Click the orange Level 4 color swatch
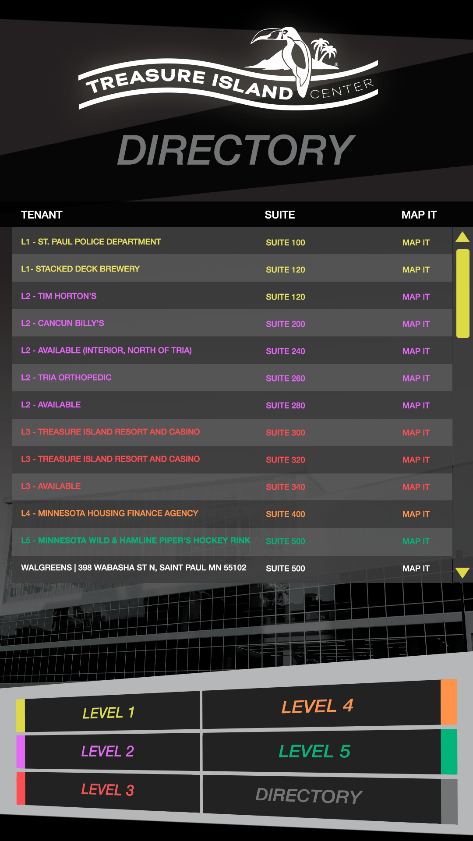Image resolution: width=473 pixels, height=841 pixels. point(448,702)
